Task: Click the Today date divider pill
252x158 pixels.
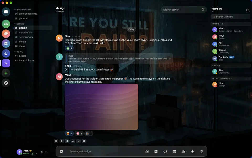Action: point(131,29)
